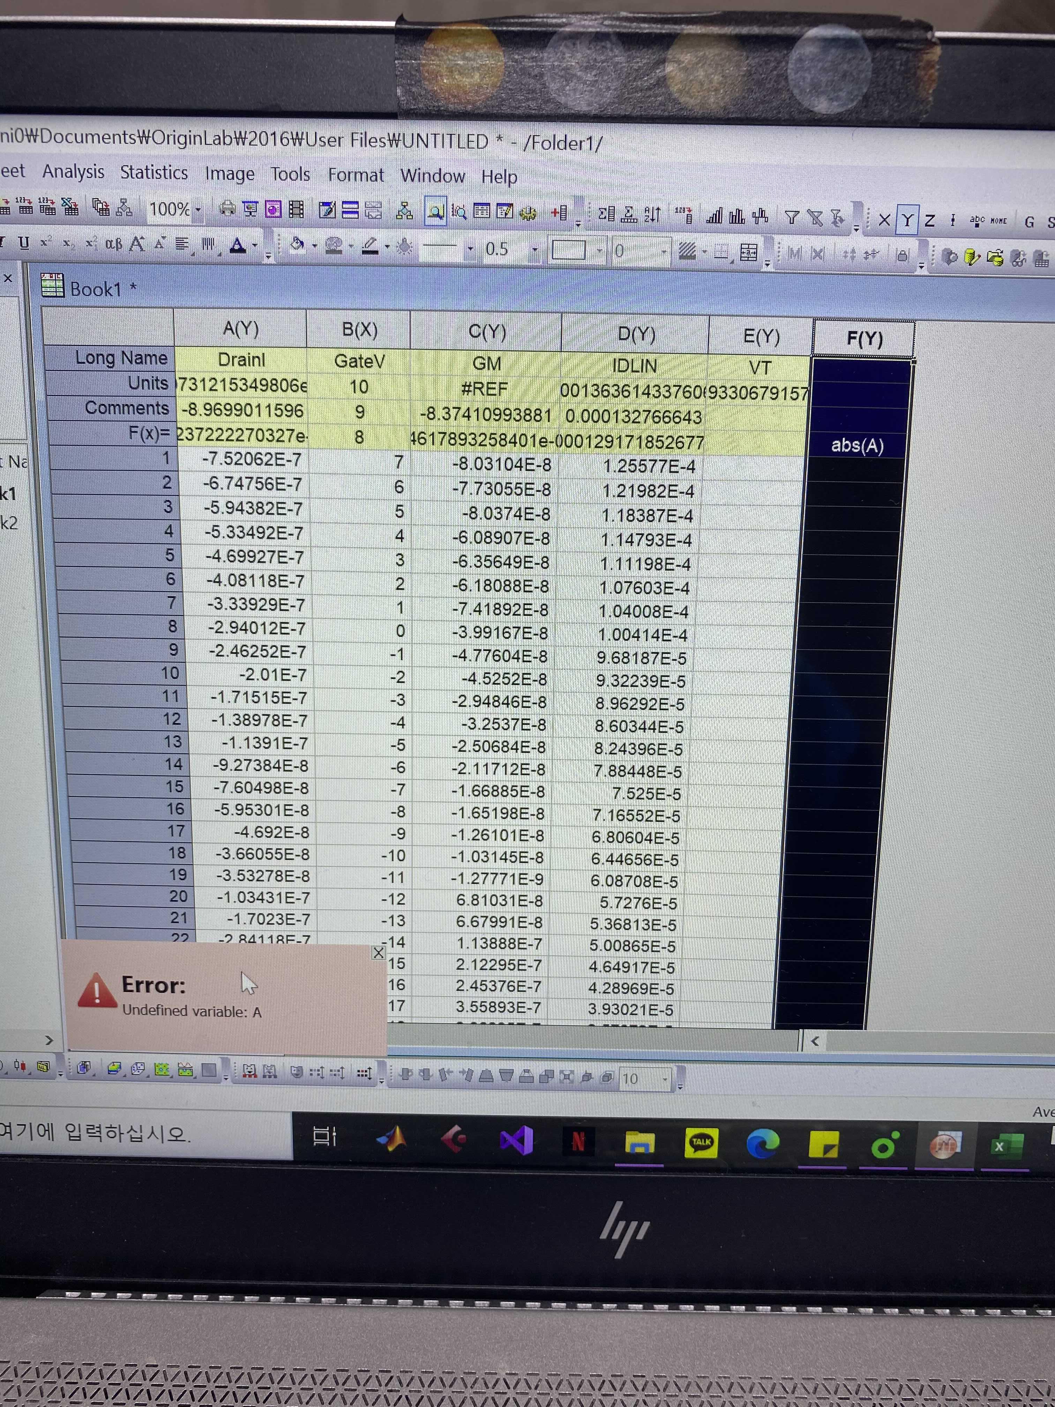Click the Fill Color bucket swatch
1055x1407 pixels.
pyautogui.click(x=298, y=246)
